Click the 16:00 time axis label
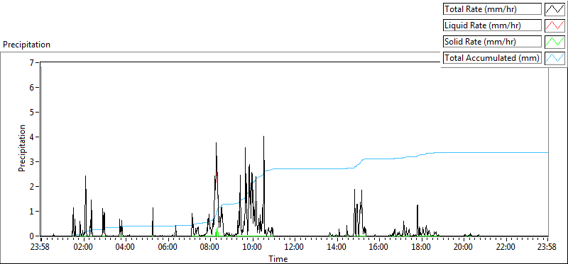Image resolution: width=568 pixels, height=264 pixels. pos(379,248)
